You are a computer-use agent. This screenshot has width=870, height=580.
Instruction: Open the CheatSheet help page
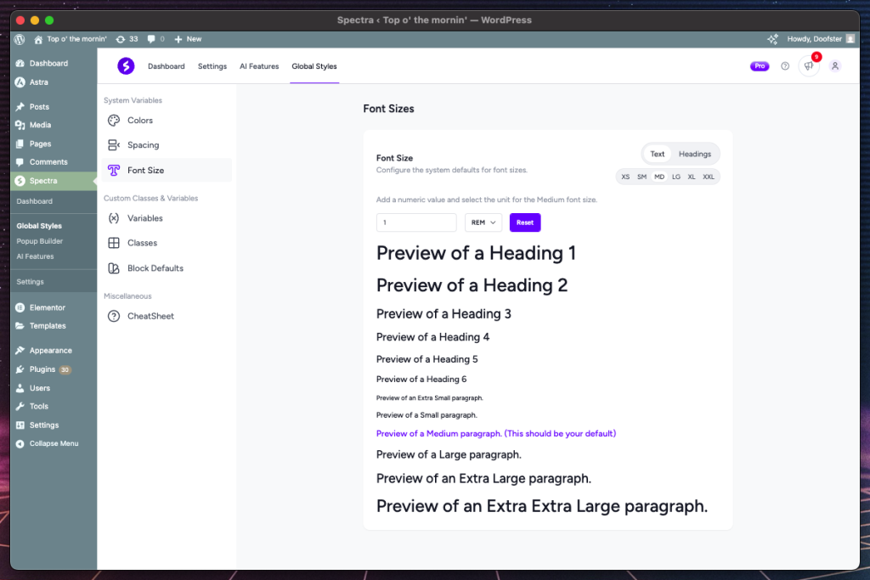click(150, 316)
